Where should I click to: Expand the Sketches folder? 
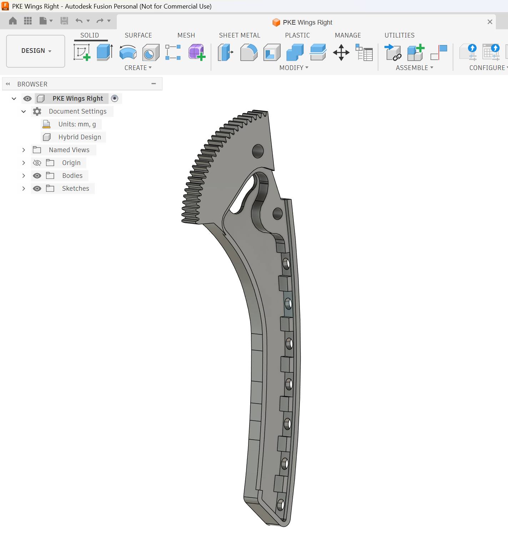pyautogui.click(x=24, y=189)
